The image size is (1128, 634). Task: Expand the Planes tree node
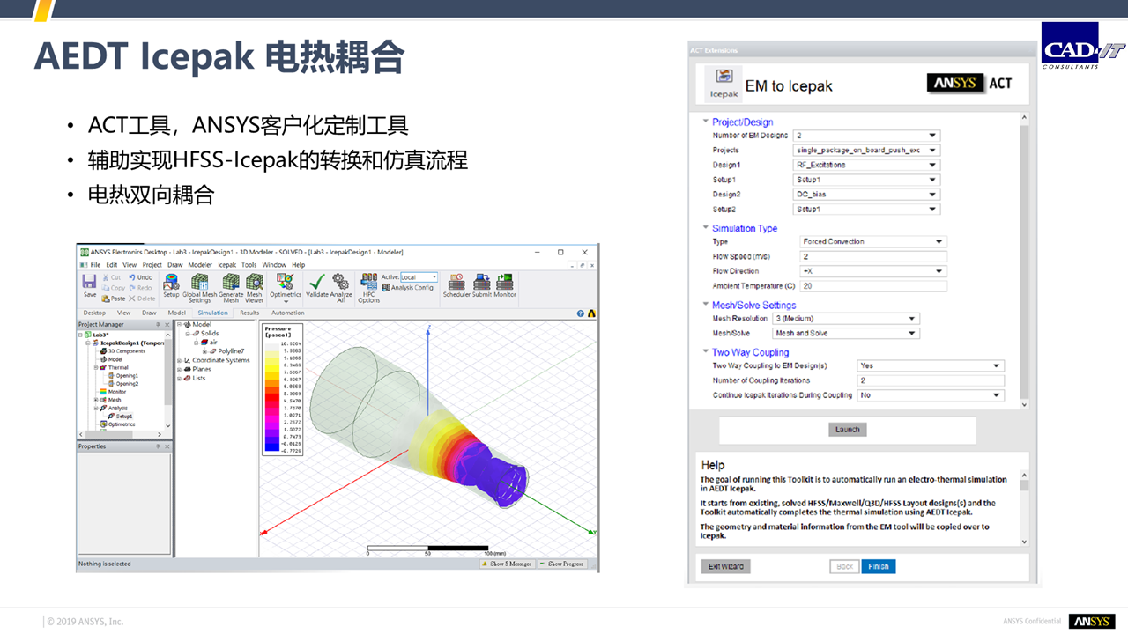tap(179, 369)
